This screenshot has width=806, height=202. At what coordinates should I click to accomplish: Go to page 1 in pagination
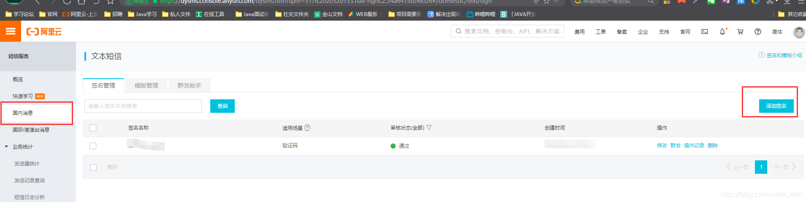pyautogui.click(x=761, y=167)
